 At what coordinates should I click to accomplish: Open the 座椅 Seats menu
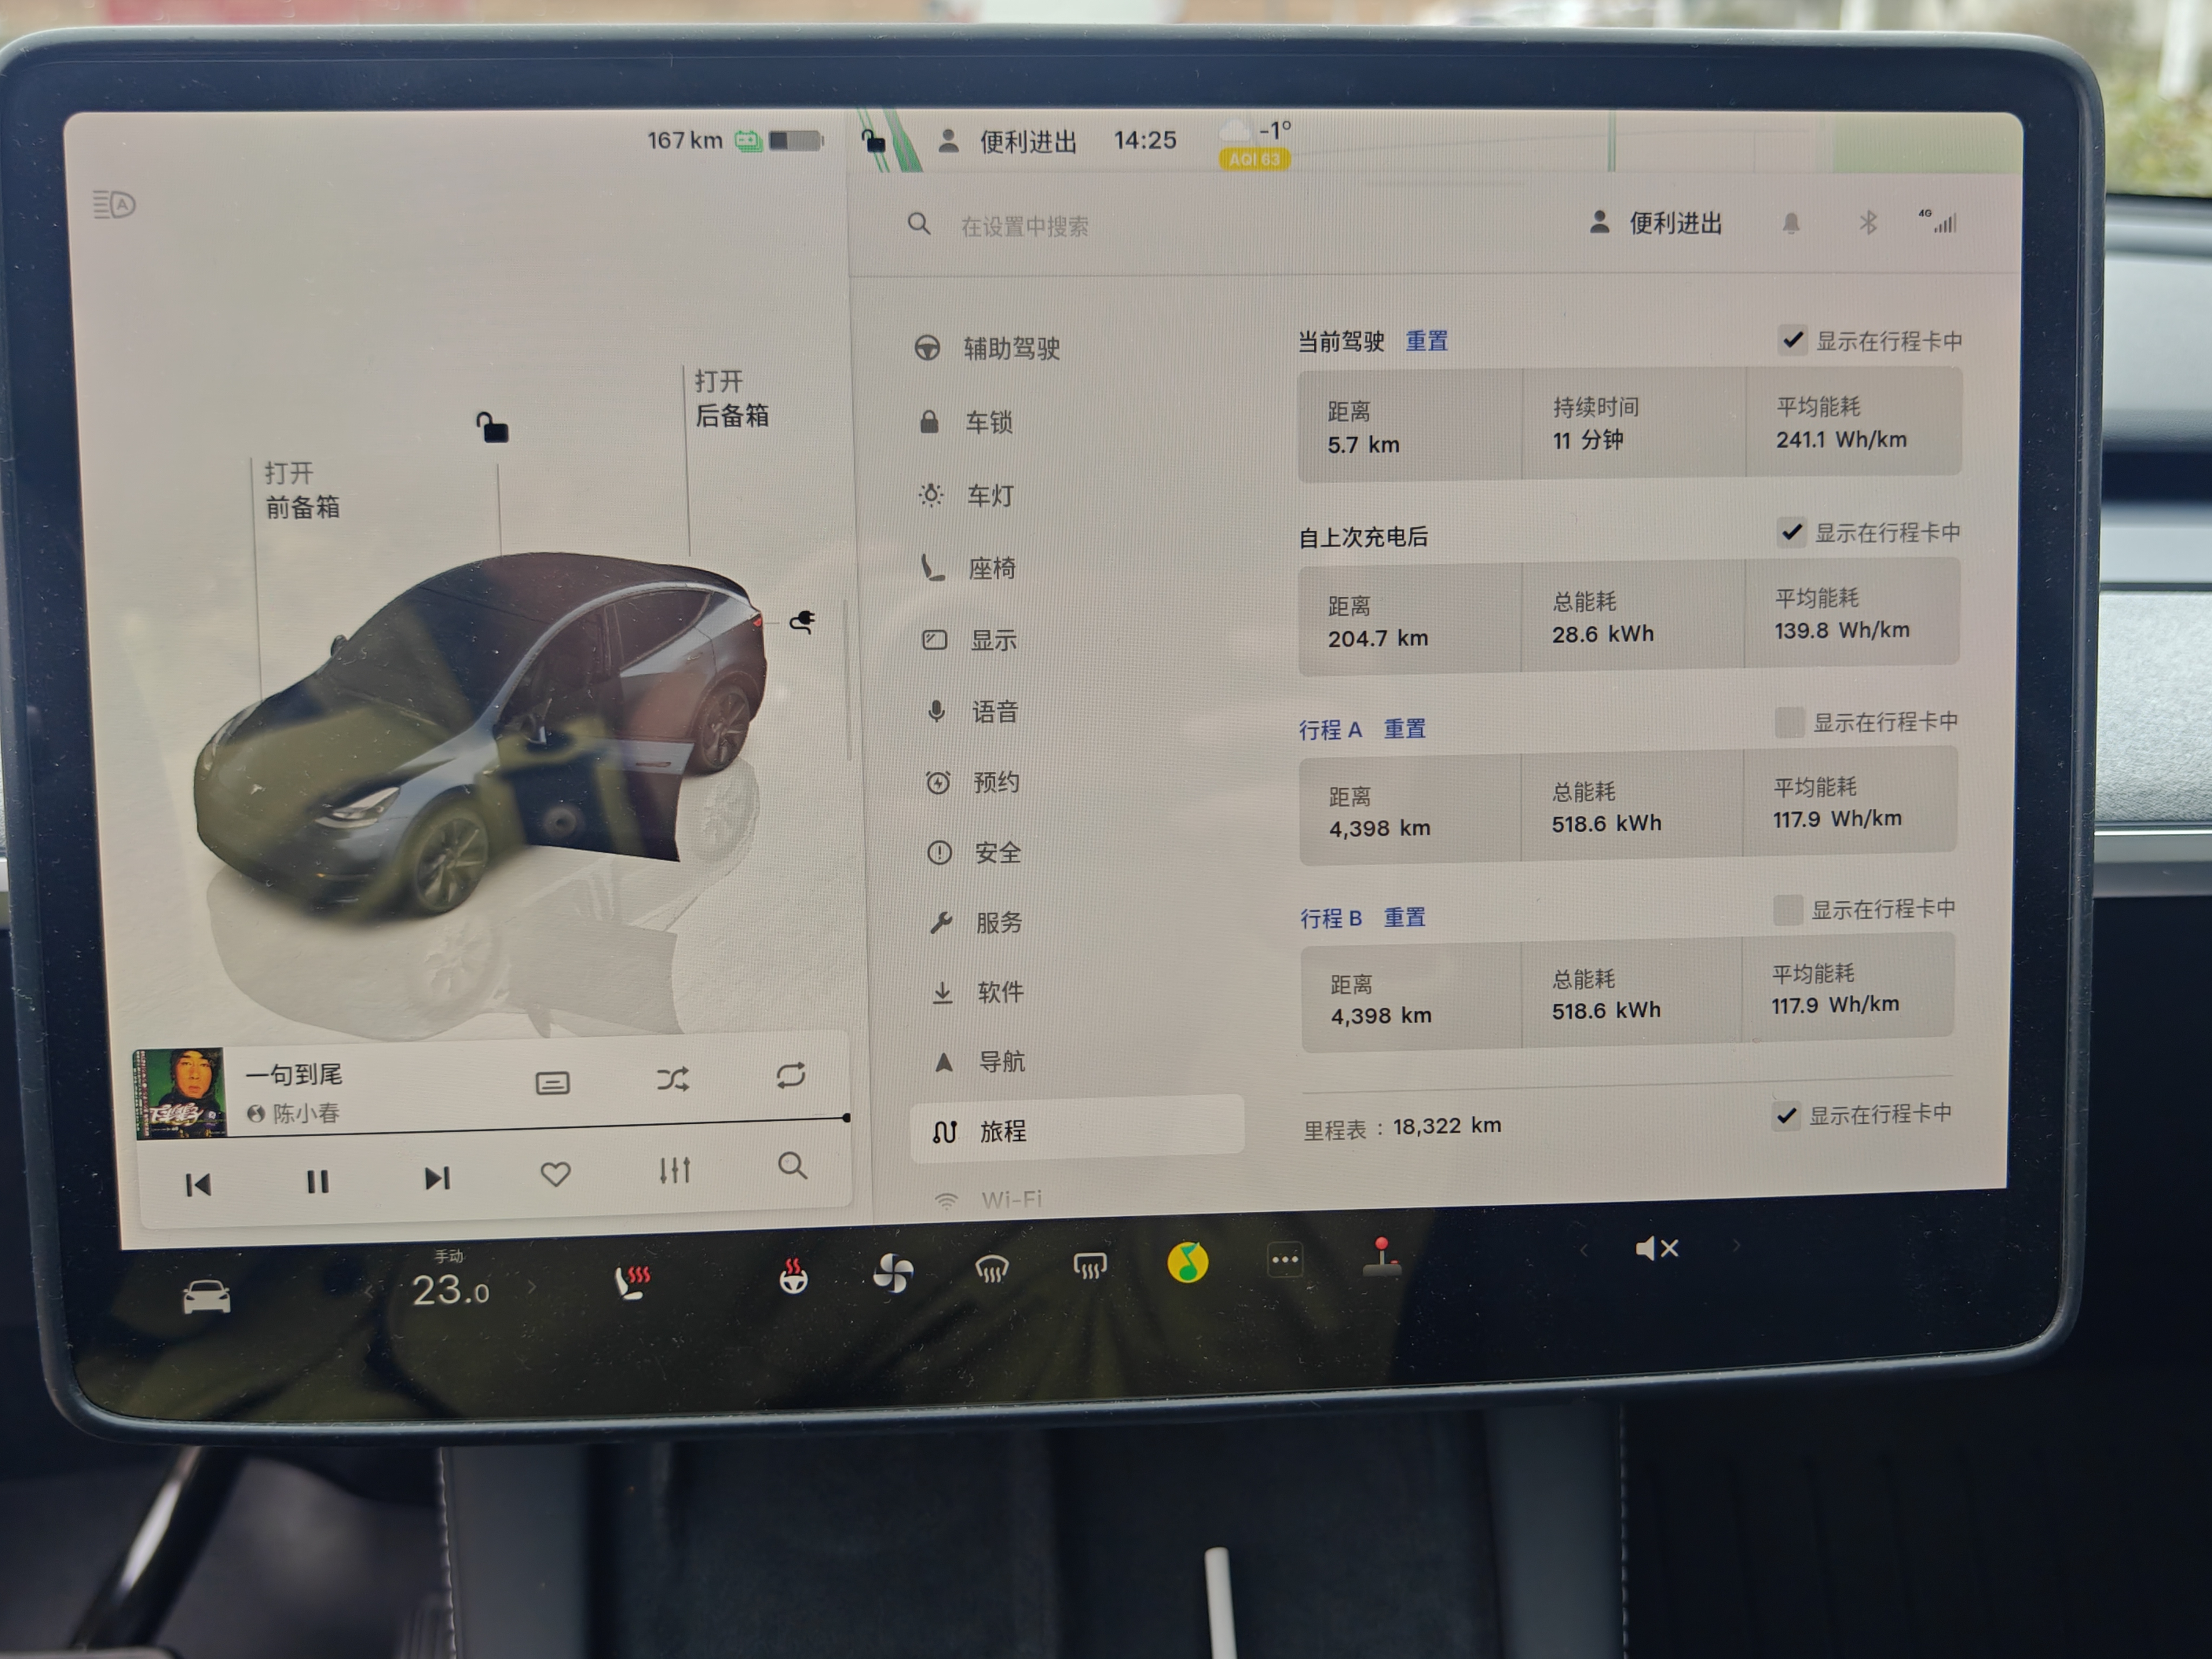pyautogui.click(x=968, y=568)
